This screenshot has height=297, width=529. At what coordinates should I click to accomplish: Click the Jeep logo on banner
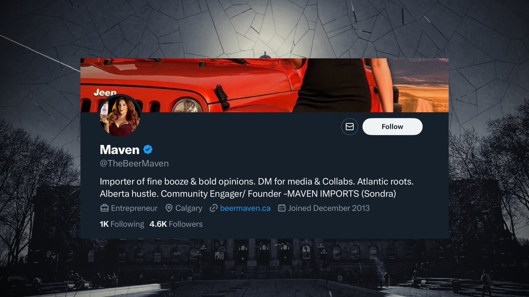click(x=105, y=93)
